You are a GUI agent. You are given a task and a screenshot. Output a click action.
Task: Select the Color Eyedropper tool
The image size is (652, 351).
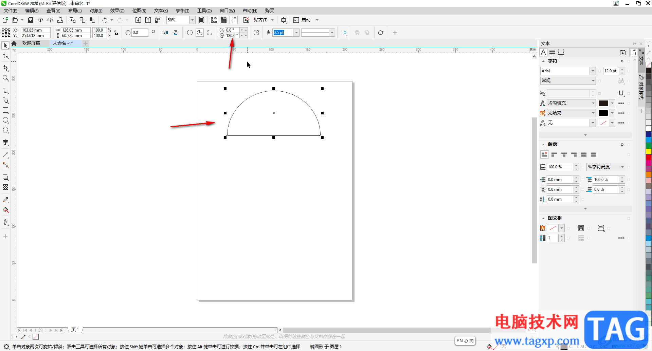[5, 200]
